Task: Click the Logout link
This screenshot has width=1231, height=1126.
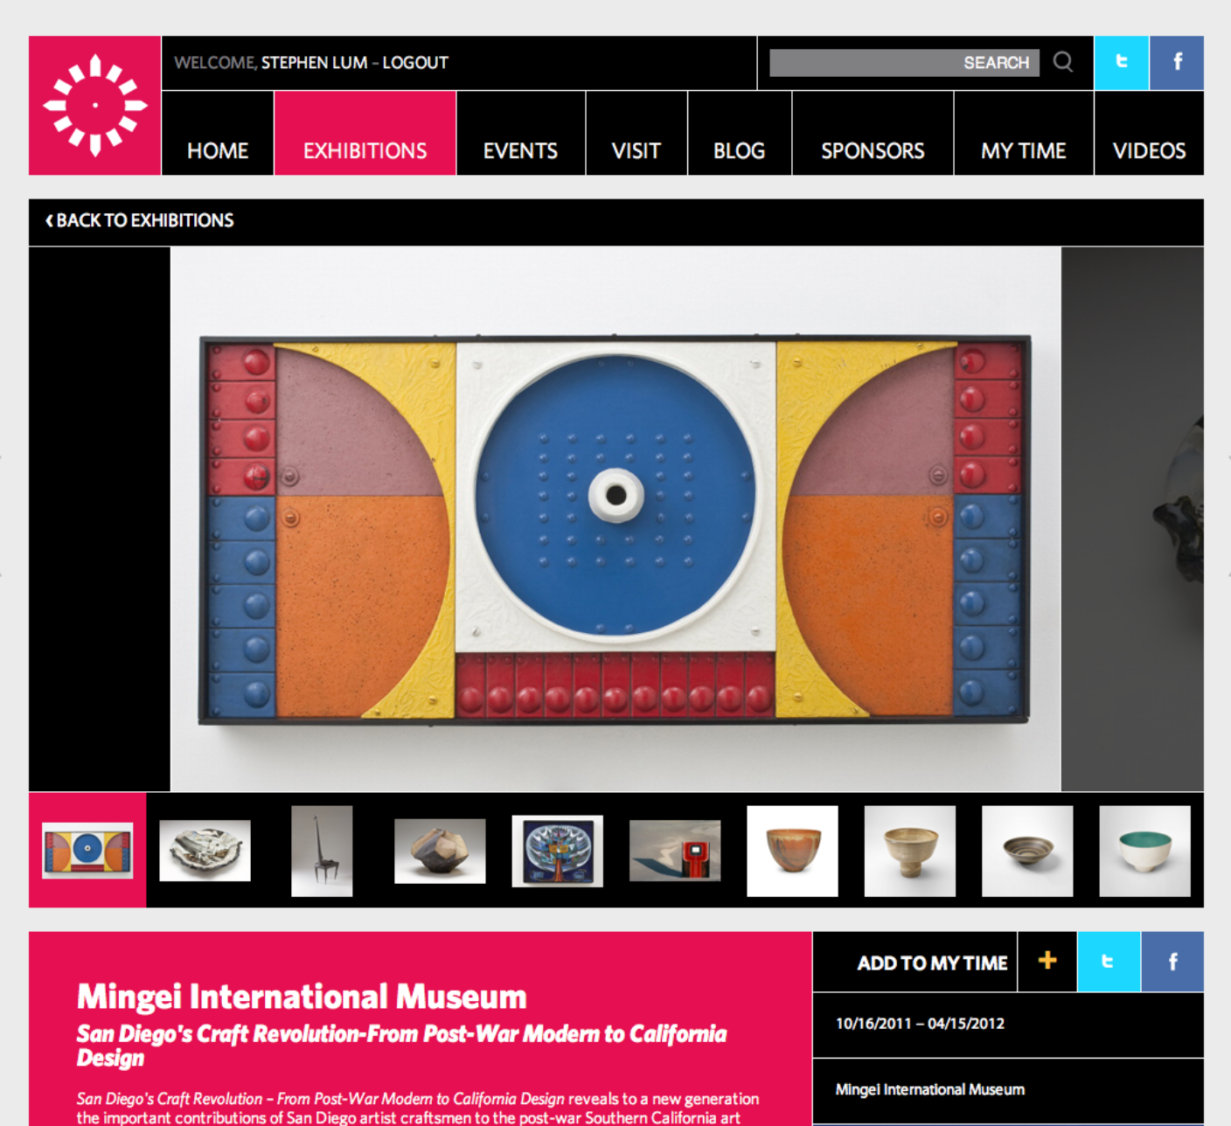Action: click(415, 63)
